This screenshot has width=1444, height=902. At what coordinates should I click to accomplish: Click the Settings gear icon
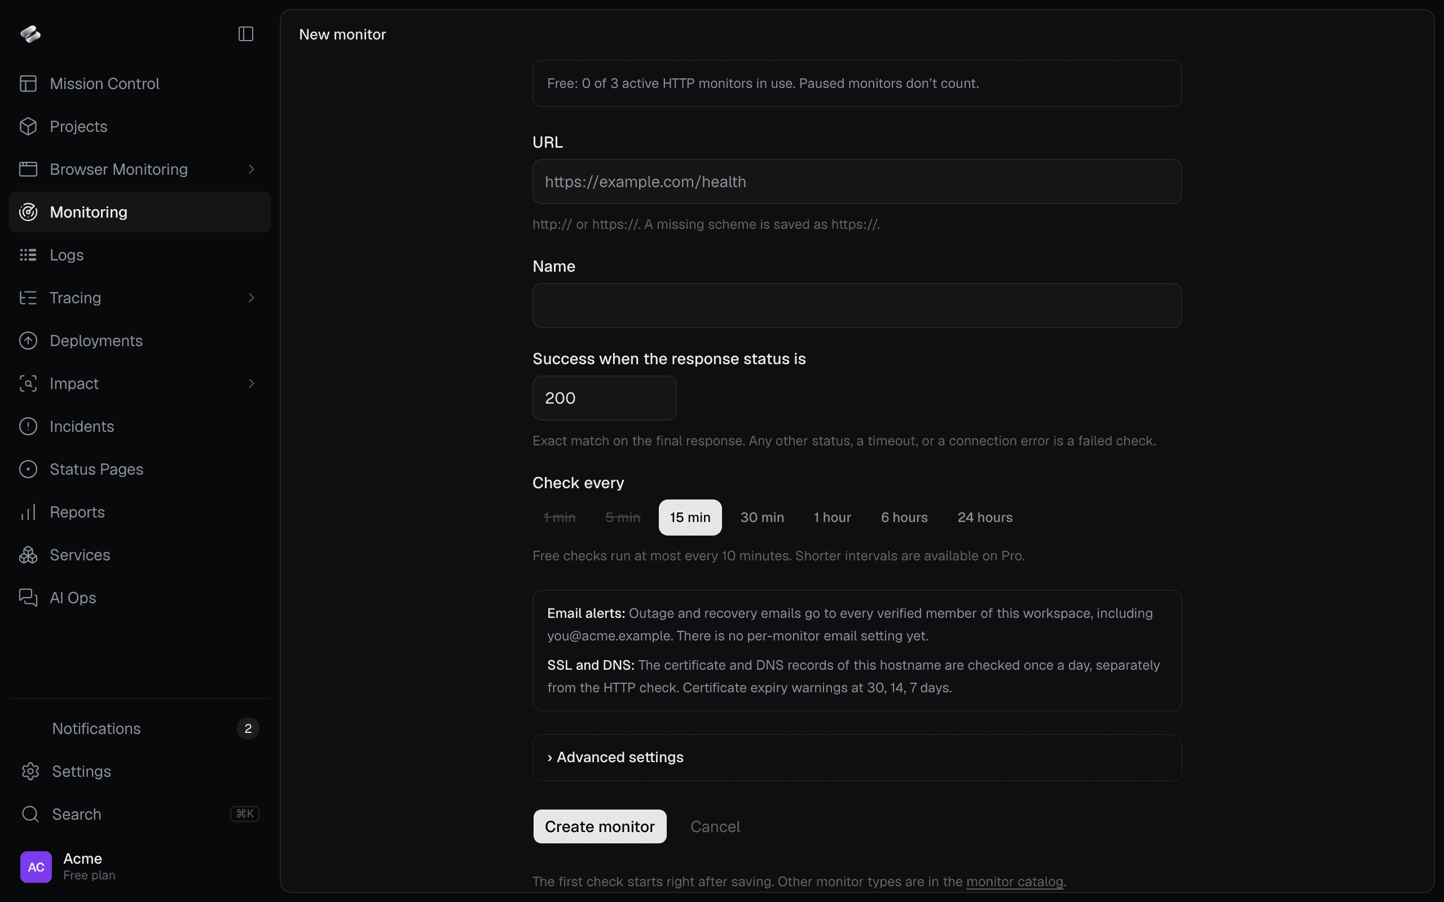tap(30, 771)
